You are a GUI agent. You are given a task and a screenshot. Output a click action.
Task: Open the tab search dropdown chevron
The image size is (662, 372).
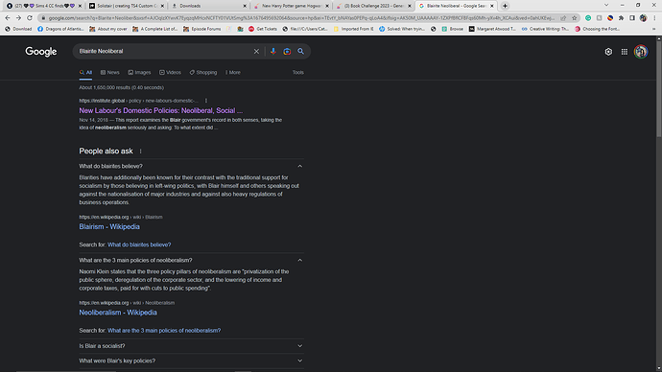(606, 5)
